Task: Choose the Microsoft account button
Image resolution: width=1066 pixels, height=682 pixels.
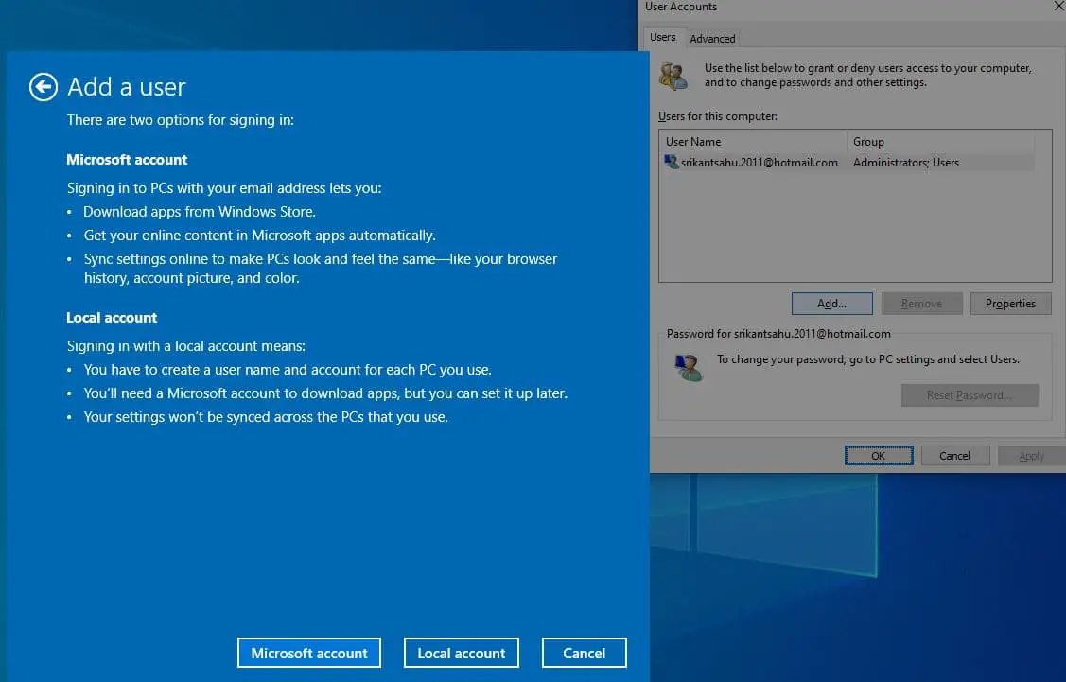Action: 309,653
